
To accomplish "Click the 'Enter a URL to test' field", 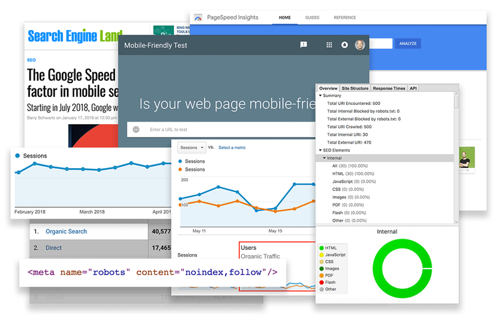I will click(x=221, y=130).
